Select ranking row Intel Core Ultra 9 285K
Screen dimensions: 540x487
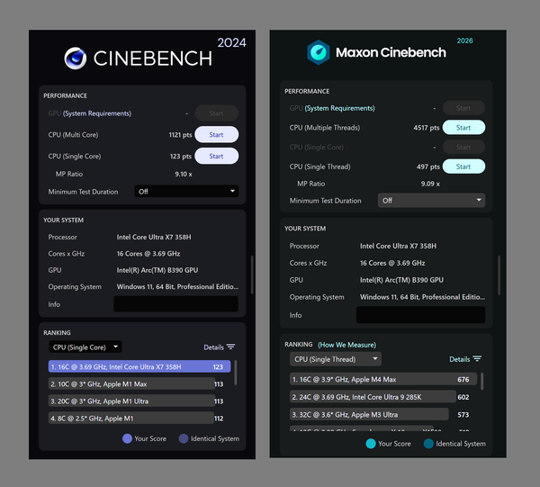[x=380, y=397]
